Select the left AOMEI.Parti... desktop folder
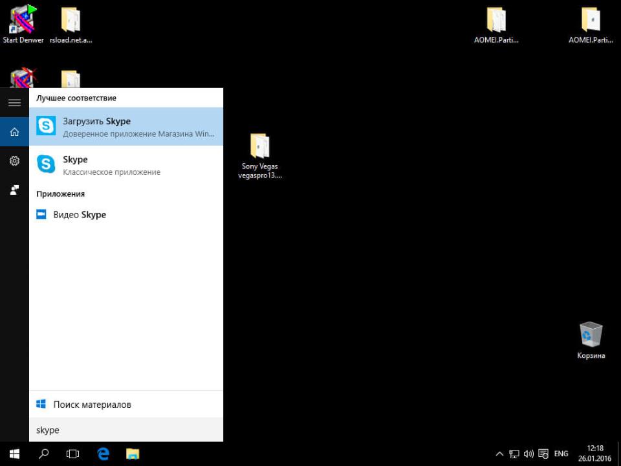This screenshot has height=466, width=621. [496, 25]
